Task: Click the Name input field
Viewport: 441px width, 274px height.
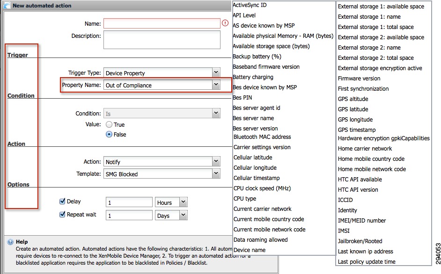Action: [x=162, y=23]
